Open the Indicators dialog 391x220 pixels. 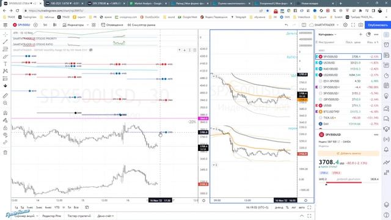click(x=73, y=25)
